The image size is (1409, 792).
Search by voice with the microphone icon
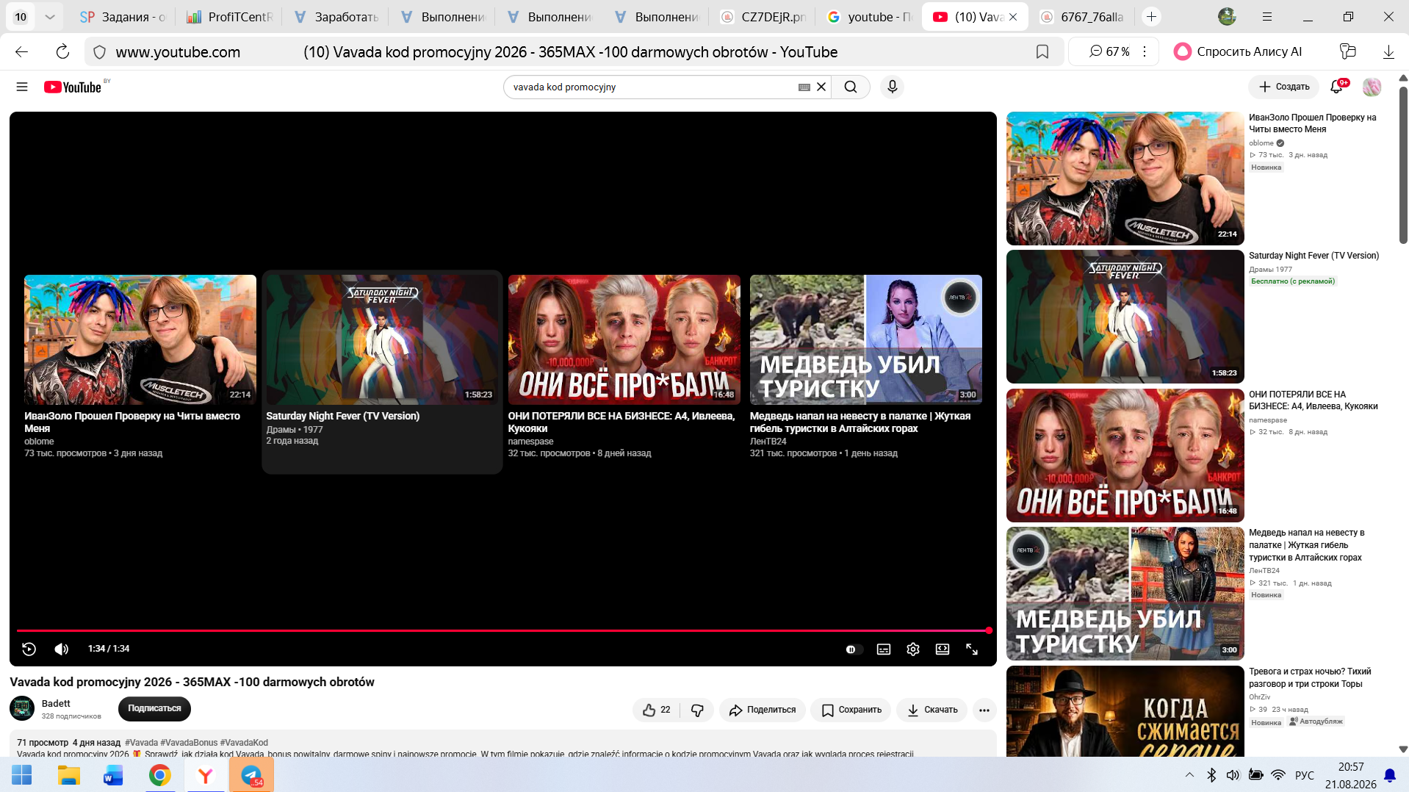892,87
